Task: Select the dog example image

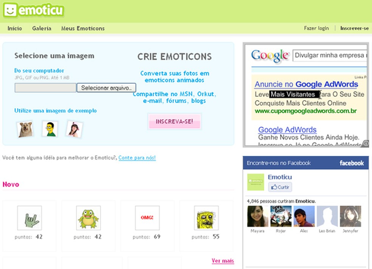Action: [25, 129]
